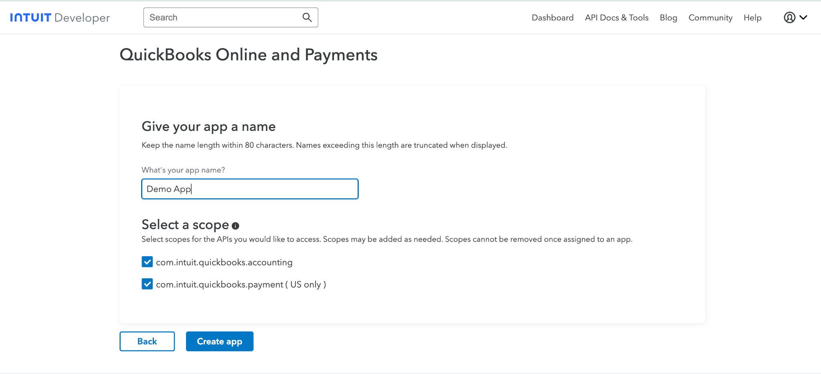Click the 'QuickBooks Online and Payments' heading
The width and height of the screenshot is (821, 374).
(x=249, y=55)
